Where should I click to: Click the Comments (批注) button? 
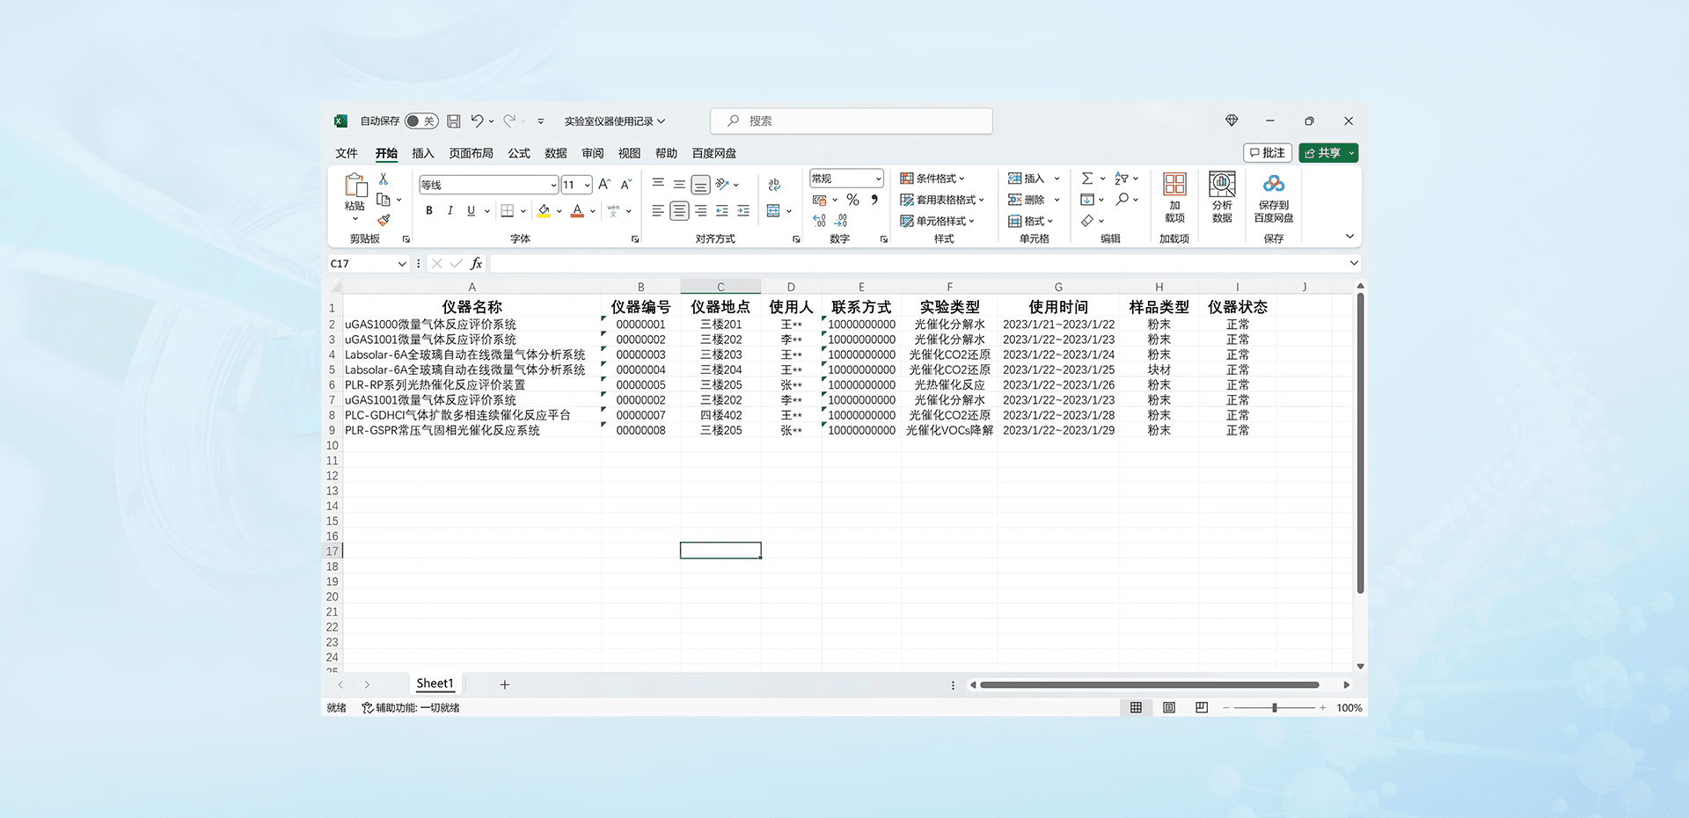point(1268,153)
